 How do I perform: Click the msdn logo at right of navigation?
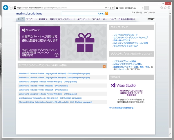(151, 19)
